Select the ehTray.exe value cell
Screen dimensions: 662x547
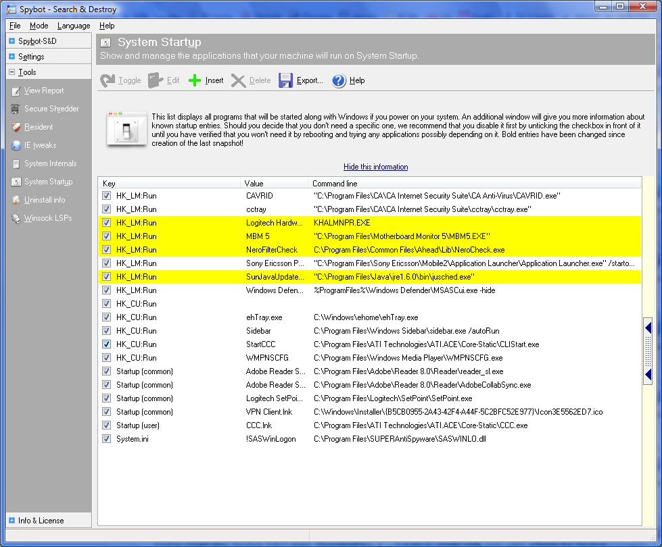pos(264,317)
